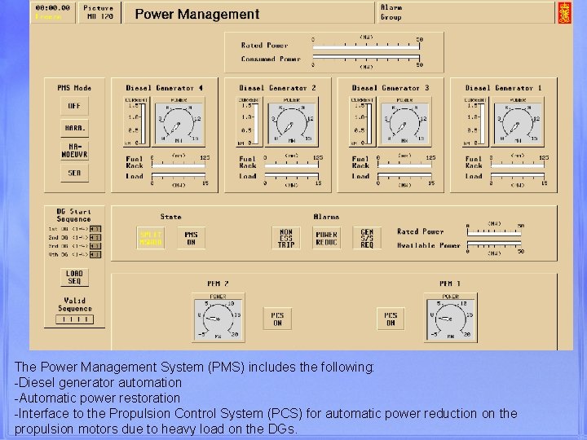Click Diesel Generator 2 fuel rack bar
Viewport: 587px width, 440px height.
(292, 165)
